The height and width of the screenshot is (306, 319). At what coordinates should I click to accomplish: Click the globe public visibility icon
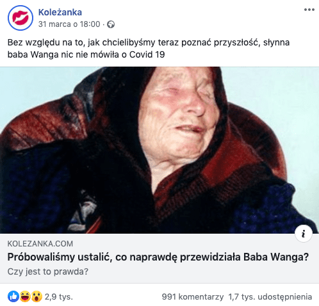point(111,24)
